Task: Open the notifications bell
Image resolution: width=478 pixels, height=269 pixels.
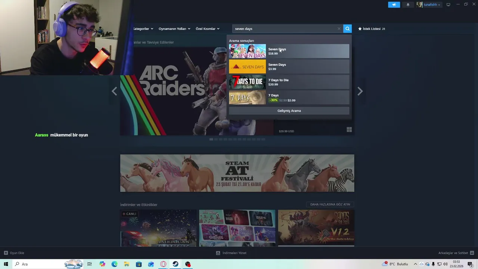Action: 408,4
